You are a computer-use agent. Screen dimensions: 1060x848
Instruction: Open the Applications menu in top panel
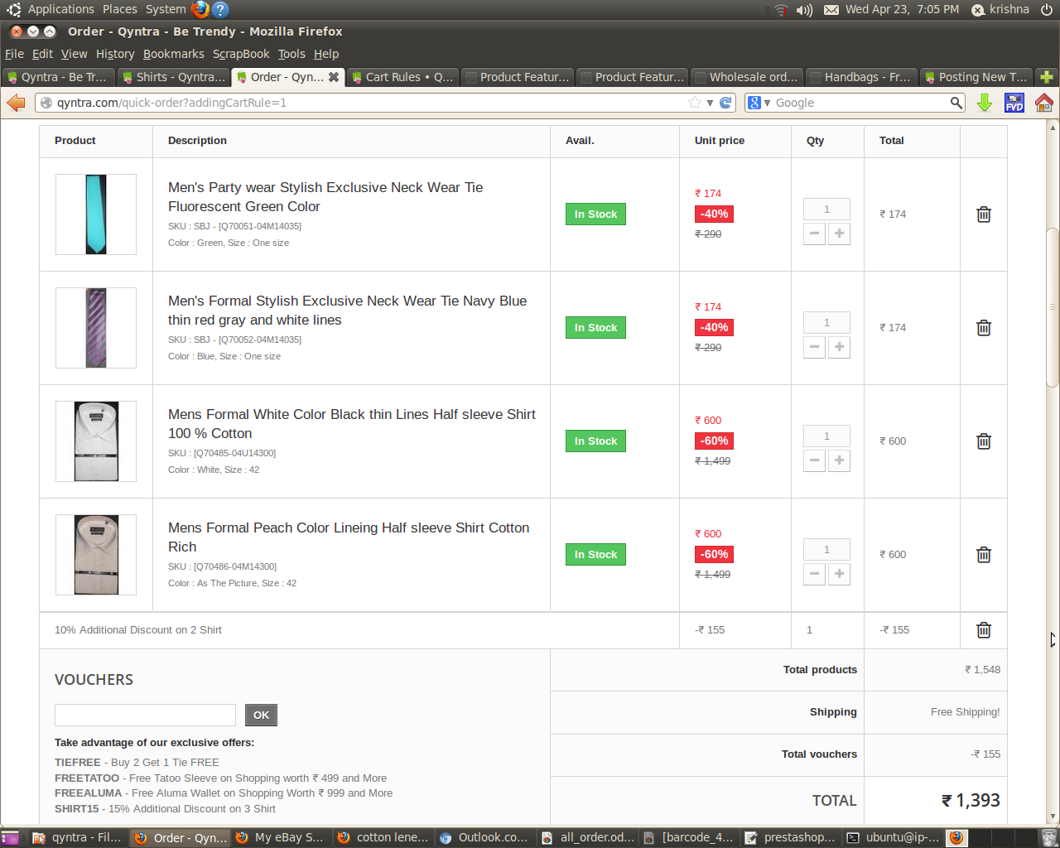61,9
